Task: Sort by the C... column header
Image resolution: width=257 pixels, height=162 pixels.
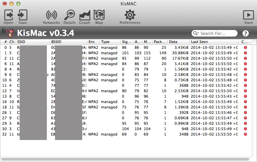Action: pyautogui.click(x=245, y=42)
